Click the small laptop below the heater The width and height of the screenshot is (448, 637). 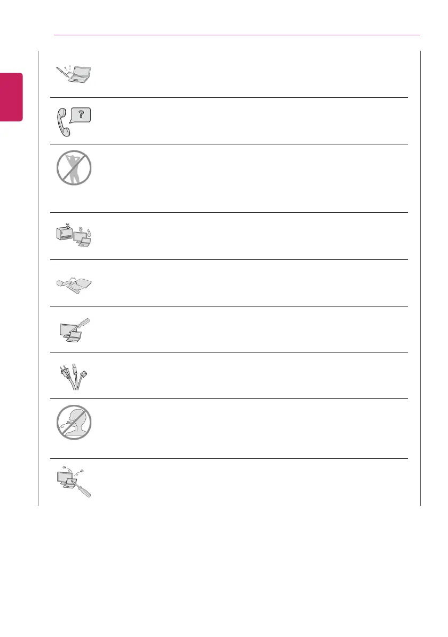click(85, 242)
